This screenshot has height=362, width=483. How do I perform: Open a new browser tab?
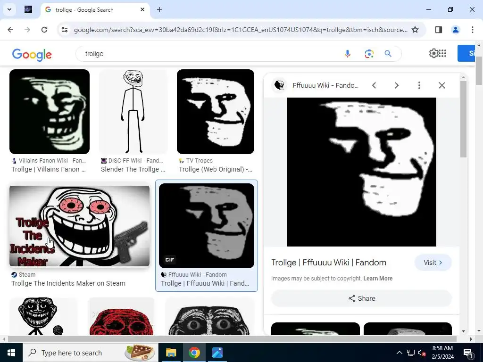(x=159, y=9)
